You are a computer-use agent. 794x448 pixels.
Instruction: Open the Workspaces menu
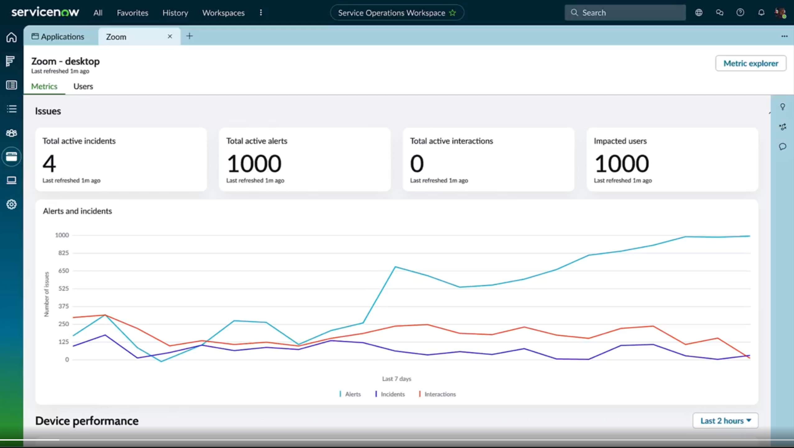point(223,13)
